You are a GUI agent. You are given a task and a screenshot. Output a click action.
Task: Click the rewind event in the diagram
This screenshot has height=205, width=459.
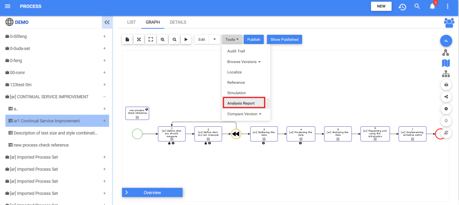click(236, 134)
